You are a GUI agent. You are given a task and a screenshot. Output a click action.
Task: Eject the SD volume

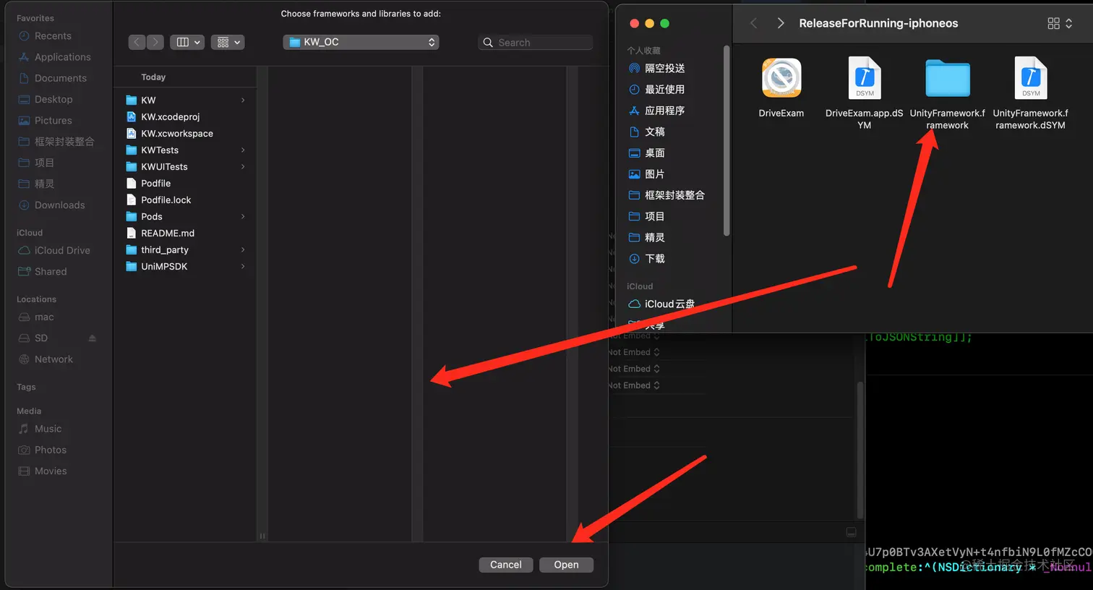tap(92, 338)
